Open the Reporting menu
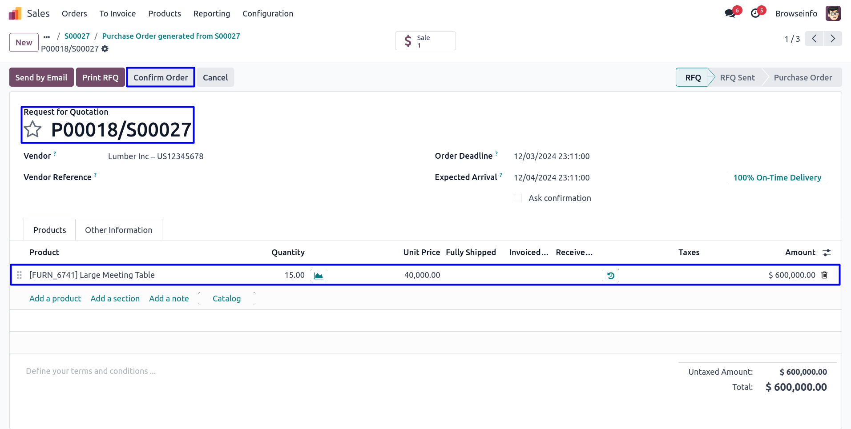Image resolution: width=851 pixels, height=429 pixels. click(x=211, y=14)
